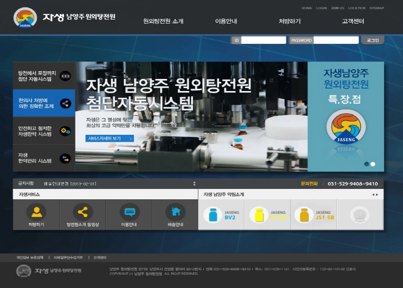Click the phone number 031-529-9408~9410
403x288 pixels.
click(x=352, y=184)
